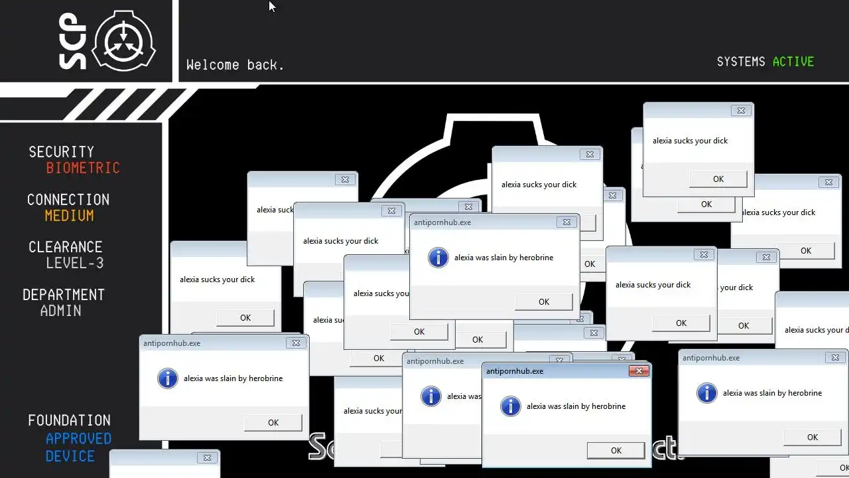Image resolution: width=849 pixels, height=478 pixels.
Task: Click the info icon in the herobrine dialog cut off at the right screen edge
Action: tap(706, 393)
